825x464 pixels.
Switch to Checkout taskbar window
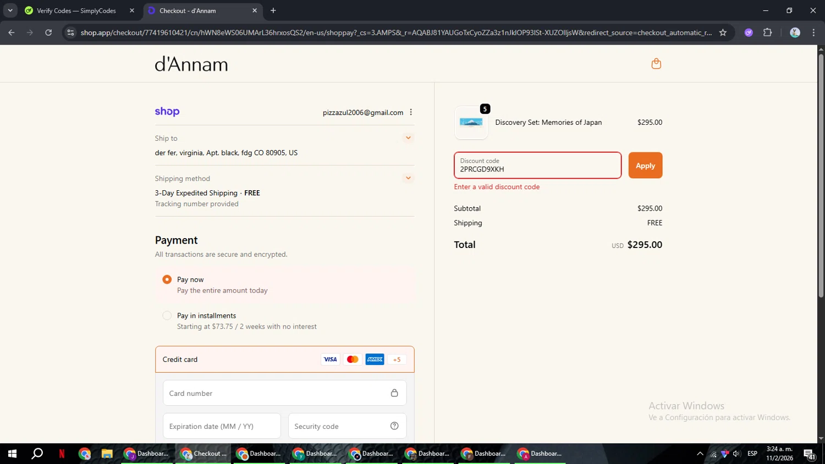click(204, 454)
